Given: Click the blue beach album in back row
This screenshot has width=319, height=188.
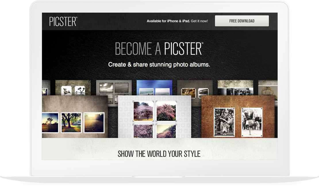Looking at the screenshot, I should (x=154, y=88).
